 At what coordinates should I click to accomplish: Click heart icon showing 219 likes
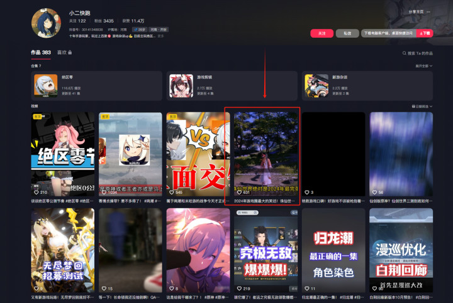239,289
